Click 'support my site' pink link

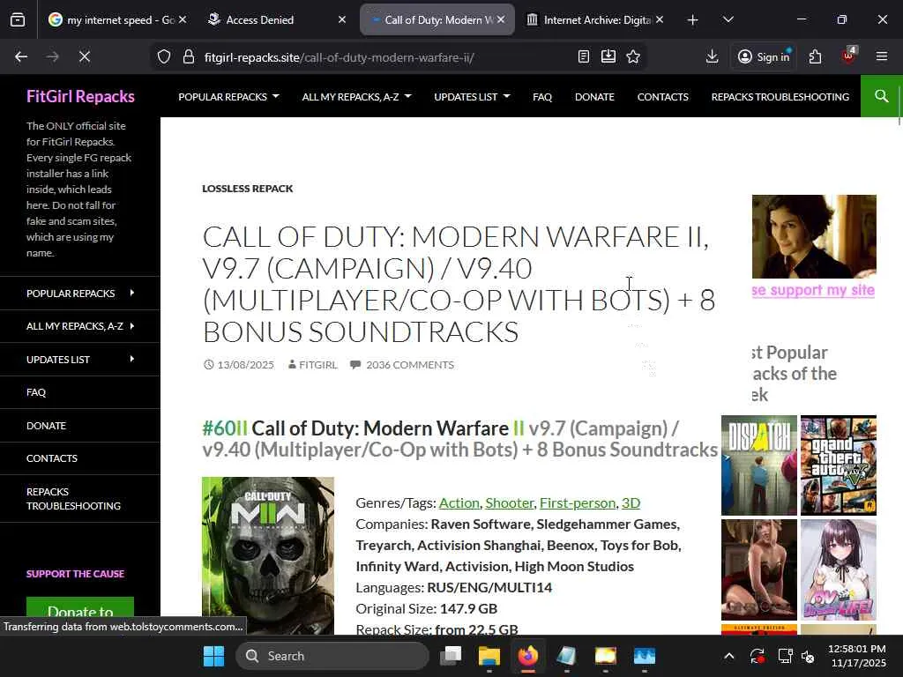(x=813, y=290)
